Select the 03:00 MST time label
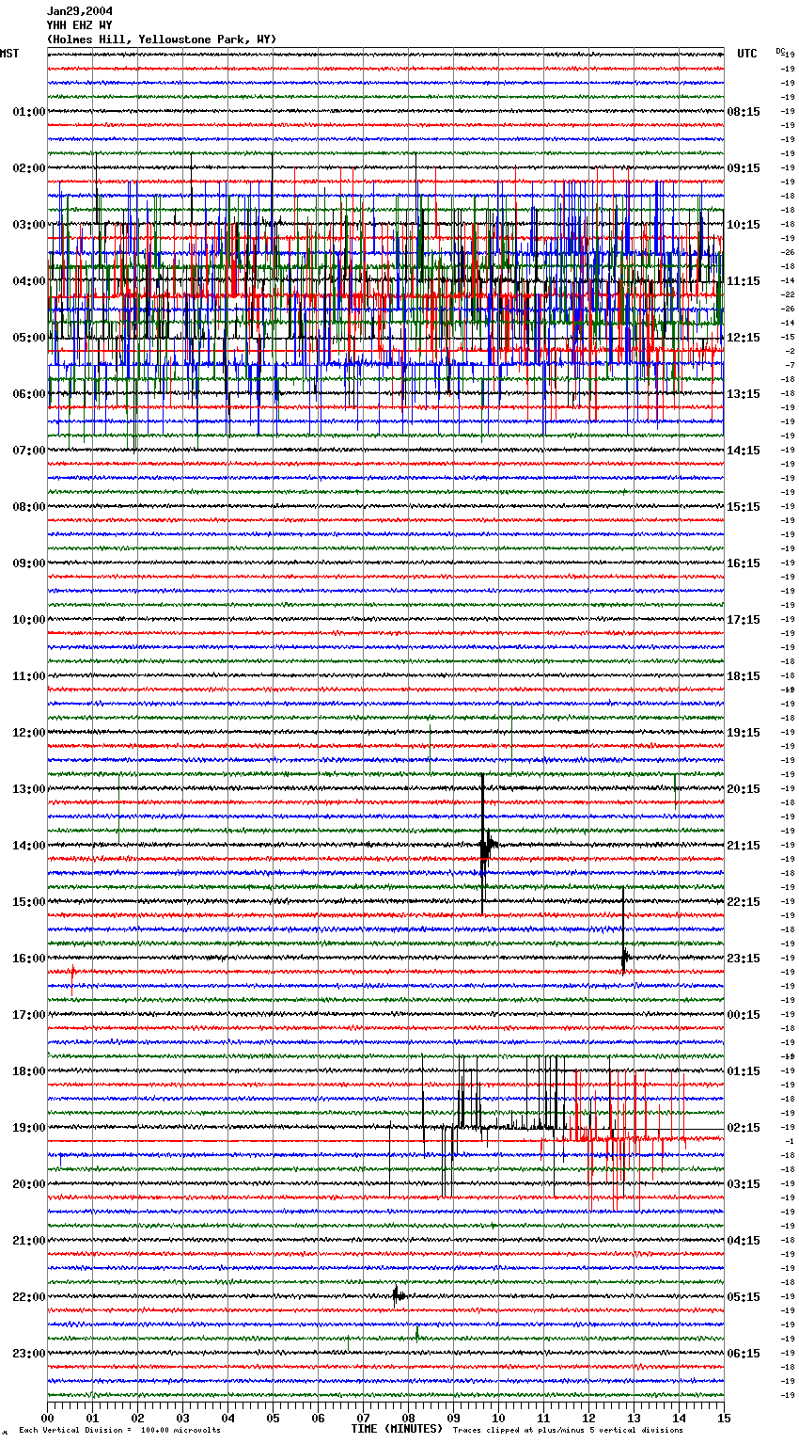Screen dimensions: 799x1443 point(29,225)
